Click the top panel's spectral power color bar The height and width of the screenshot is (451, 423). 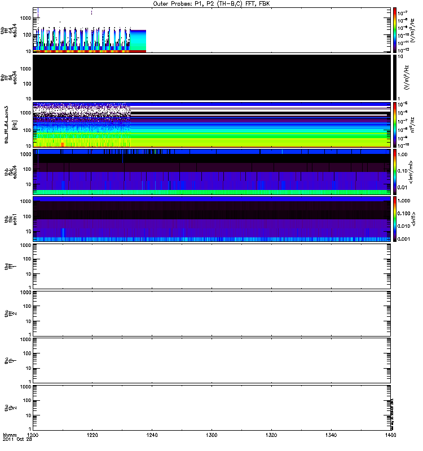click(395, 30)
